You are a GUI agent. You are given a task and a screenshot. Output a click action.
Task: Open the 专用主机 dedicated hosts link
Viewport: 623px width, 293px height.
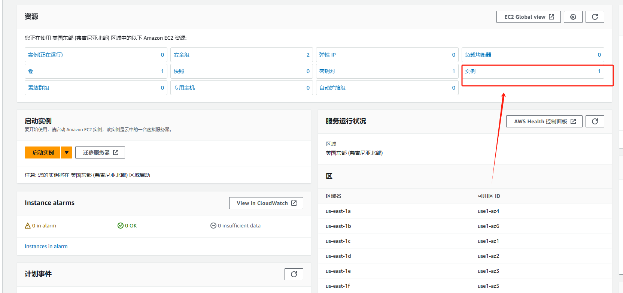click(184, 88)
